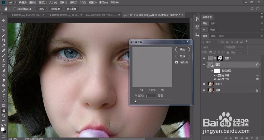Filter layers by pixel layer icon
The width and height of the screenshot is (264, 140).
[223, 42]
